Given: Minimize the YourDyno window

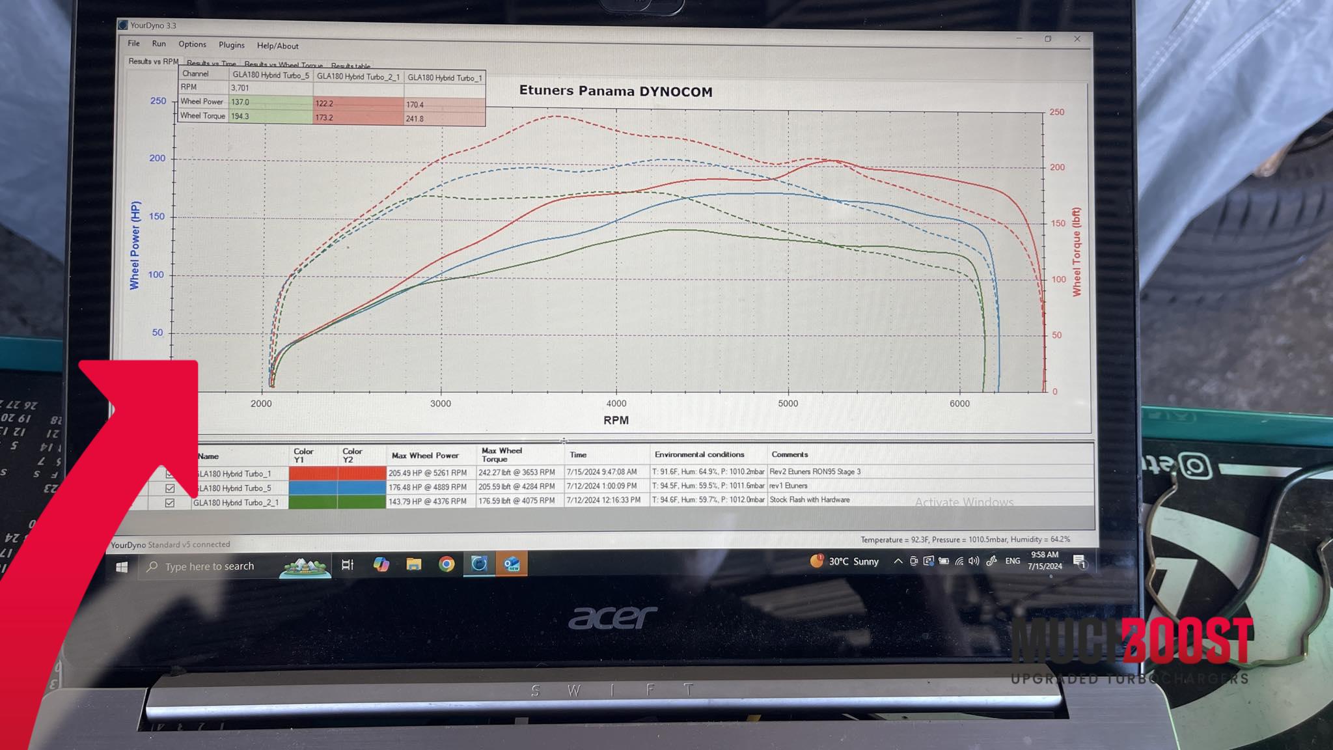Looking at the screenshot, I should point(1019,39).
